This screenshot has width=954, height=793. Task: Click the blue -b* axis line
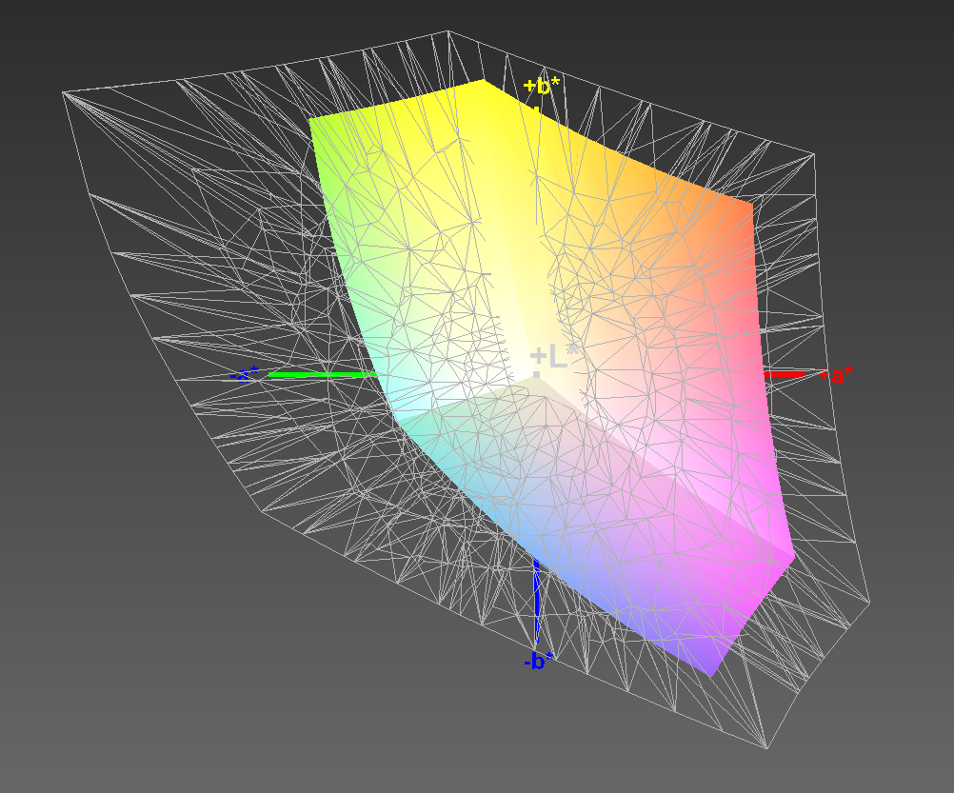(x=536, y=600)
